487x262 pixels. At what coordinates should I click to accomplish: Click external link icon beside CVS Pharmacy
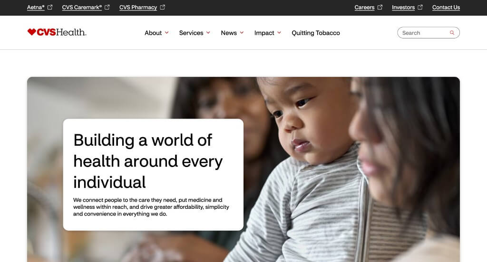(163, 7)
